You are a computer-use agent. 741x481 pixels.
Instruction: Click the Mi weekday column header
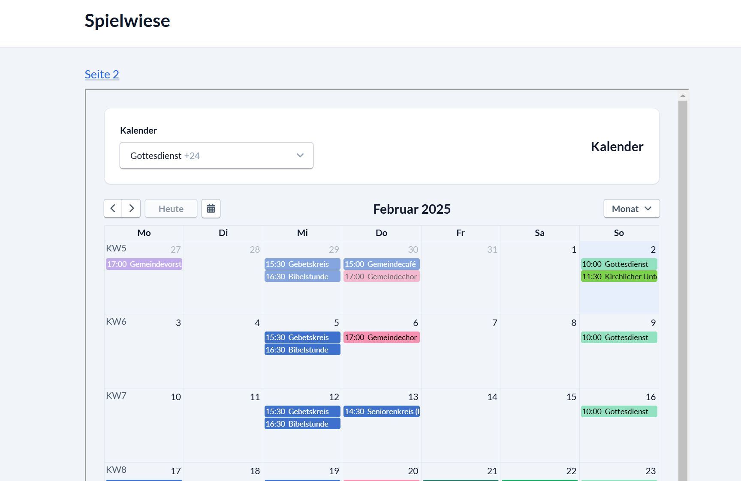(x=302, y=233)
